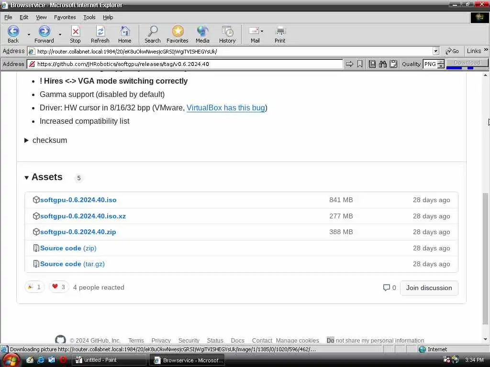The width and height of the screenshot is (490, 367).
Task: Open the Mail dropdown arrow
Action: (262, 31)
